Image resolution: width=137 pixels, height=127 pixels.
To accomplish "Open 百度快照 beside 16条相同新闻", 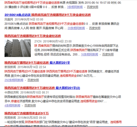I will pyautogui.click(x=108, y=54).
